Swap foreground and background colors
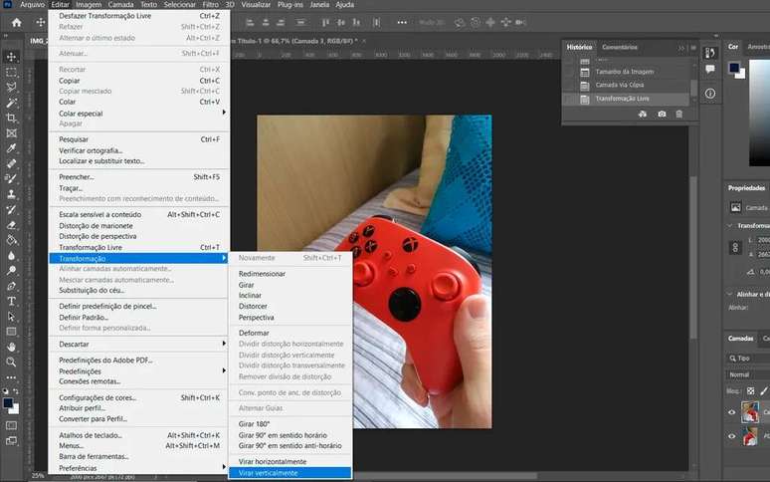The width and height of the screenshot is (770, 482). (16, 391)
